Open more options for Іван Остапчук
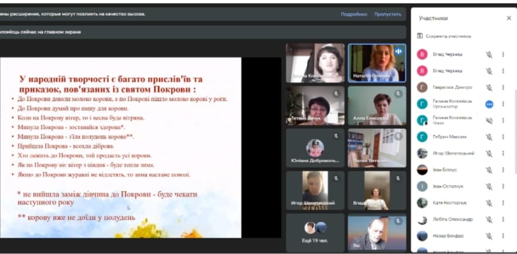Viewport: 517px width, 254px height. point(503,186)
